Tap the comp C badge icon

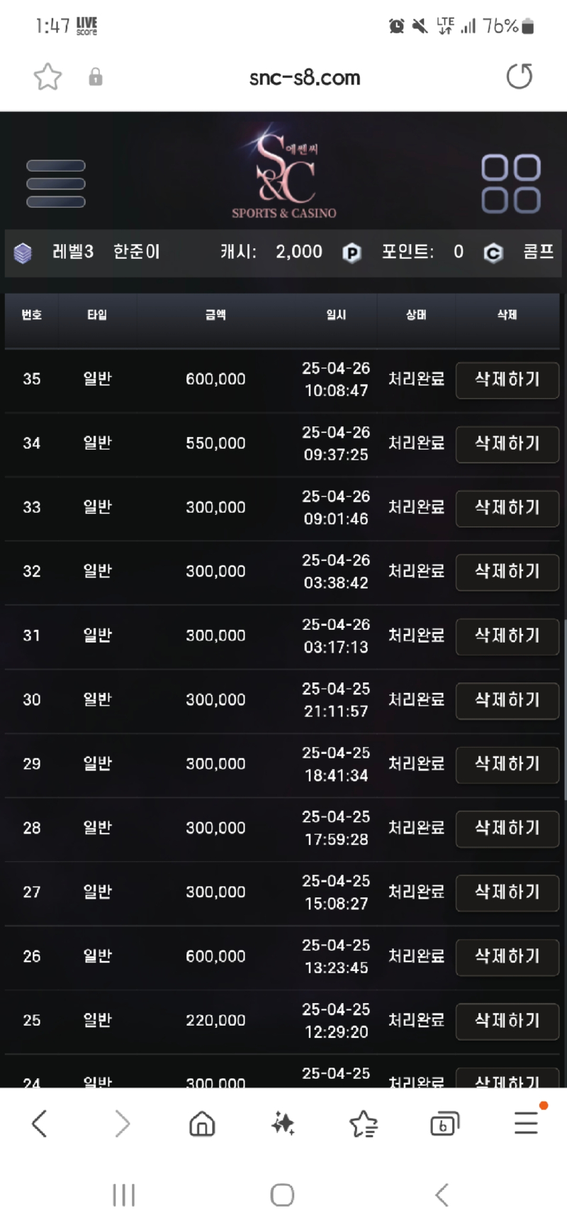493,253
